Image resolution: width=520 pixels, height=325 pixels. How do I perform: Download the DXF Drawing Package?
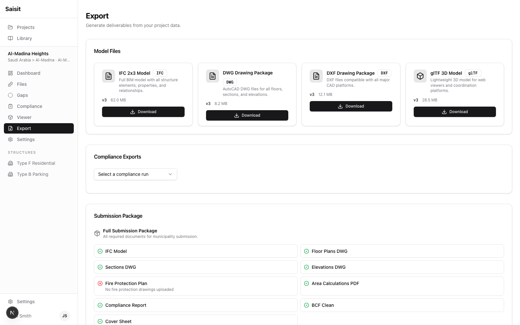(351, 106)
